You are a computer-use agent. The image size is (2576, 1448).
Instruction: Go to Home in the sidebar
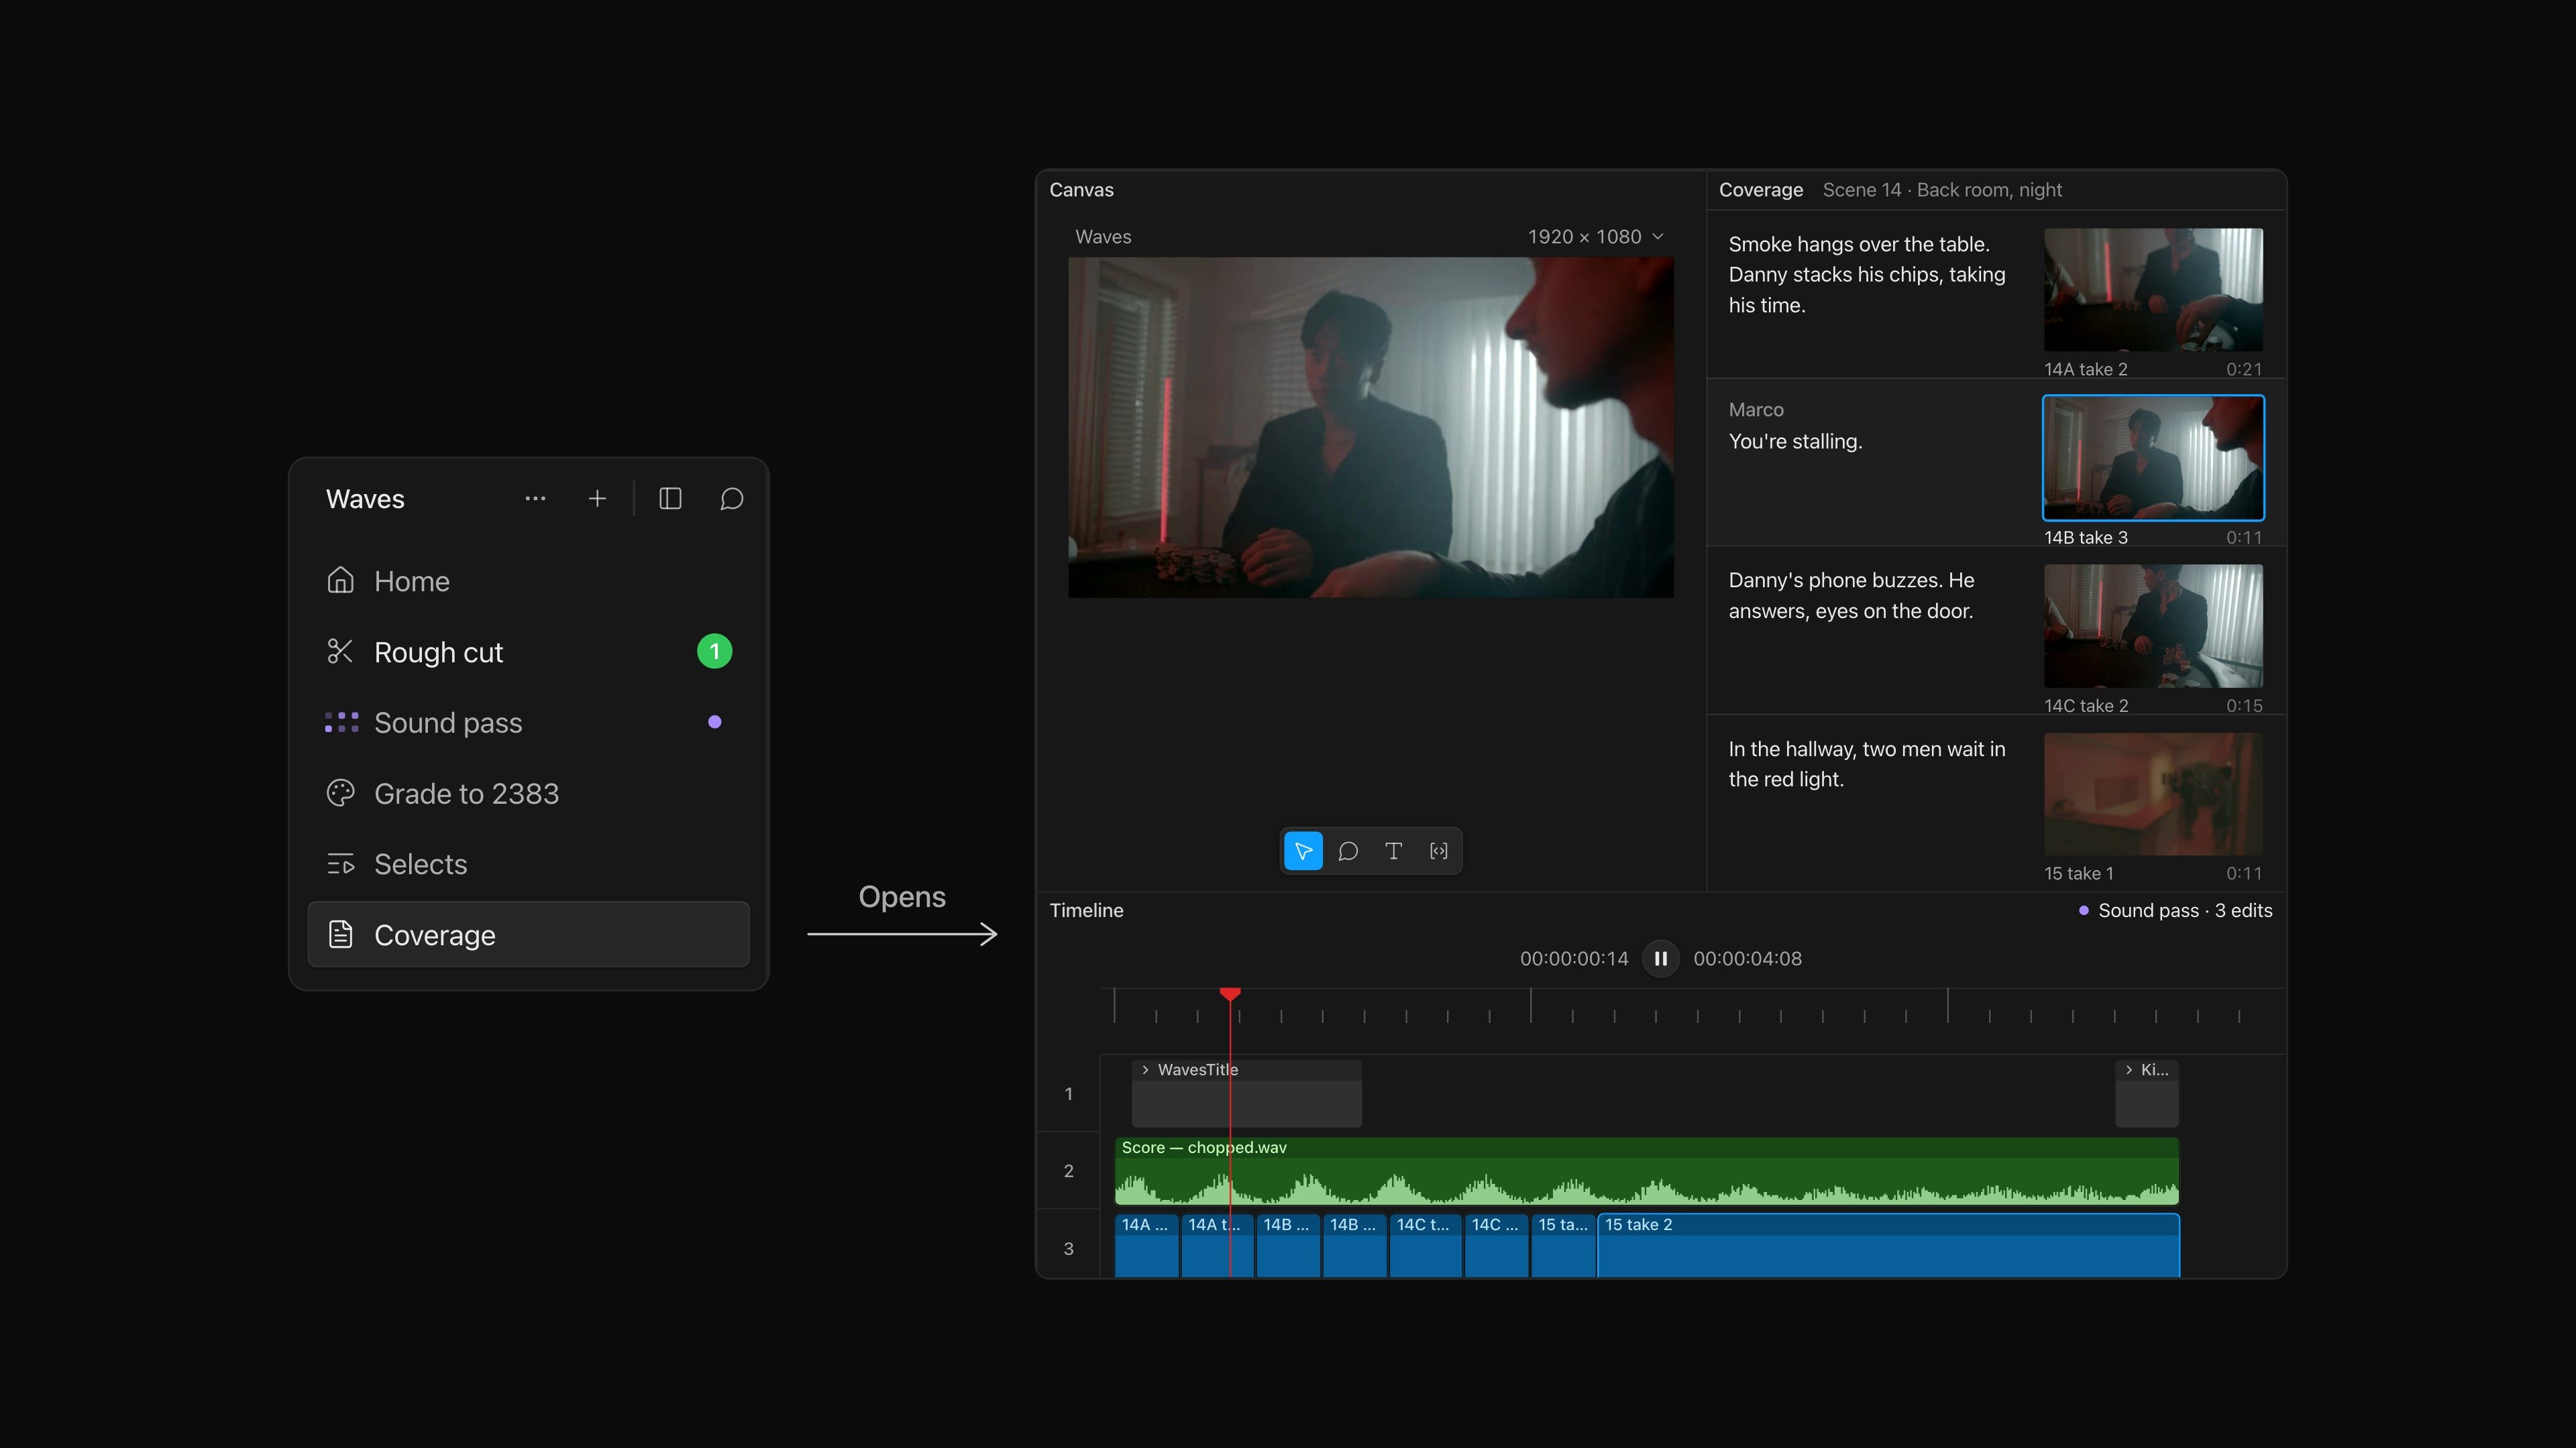click(x=528, y=581)
